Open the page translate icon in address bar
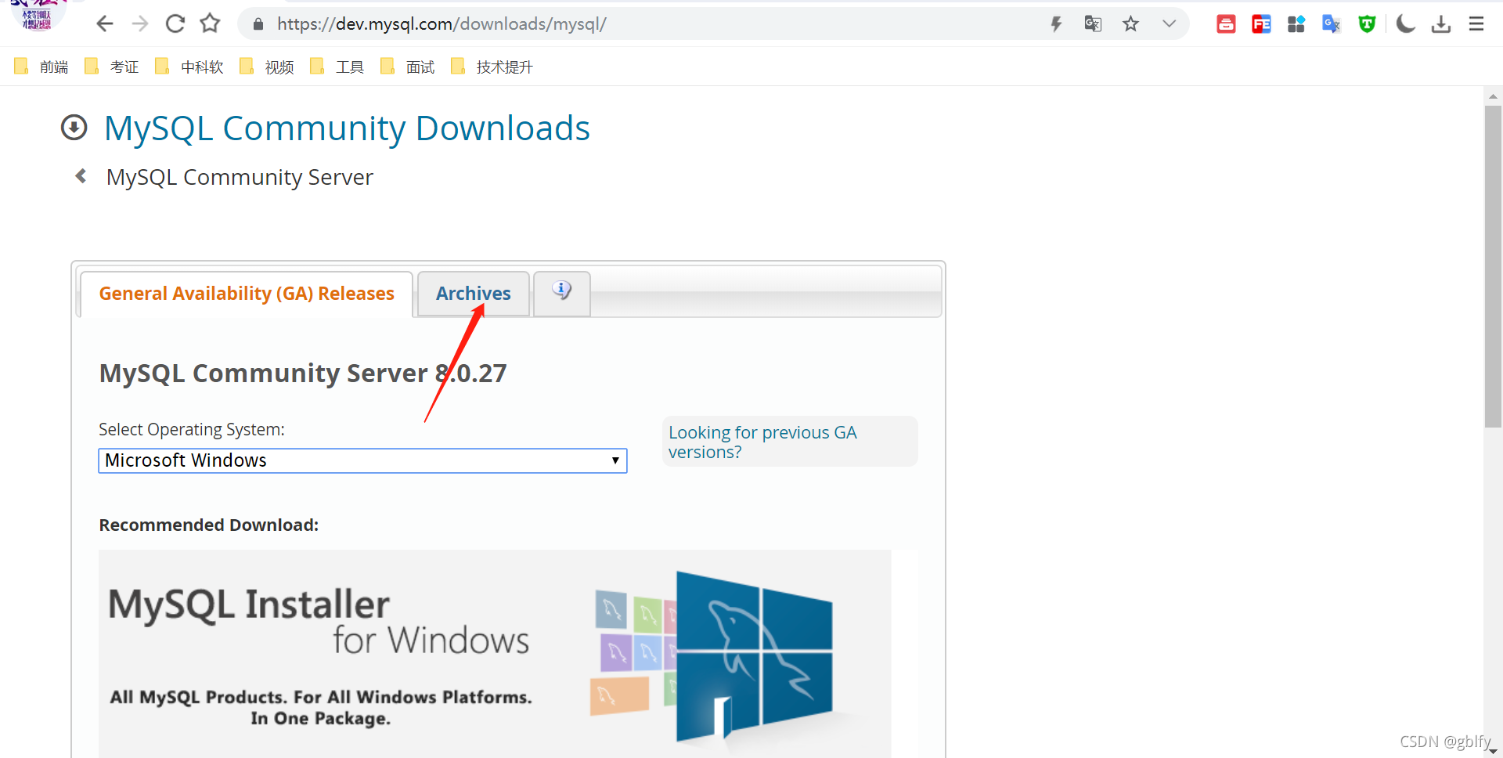Viewport: 1503px width, 758px height. [1093, 24]
